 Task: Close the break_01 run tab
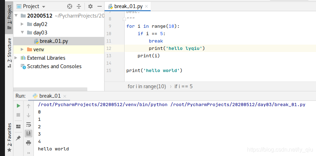(x=65, y=96)
